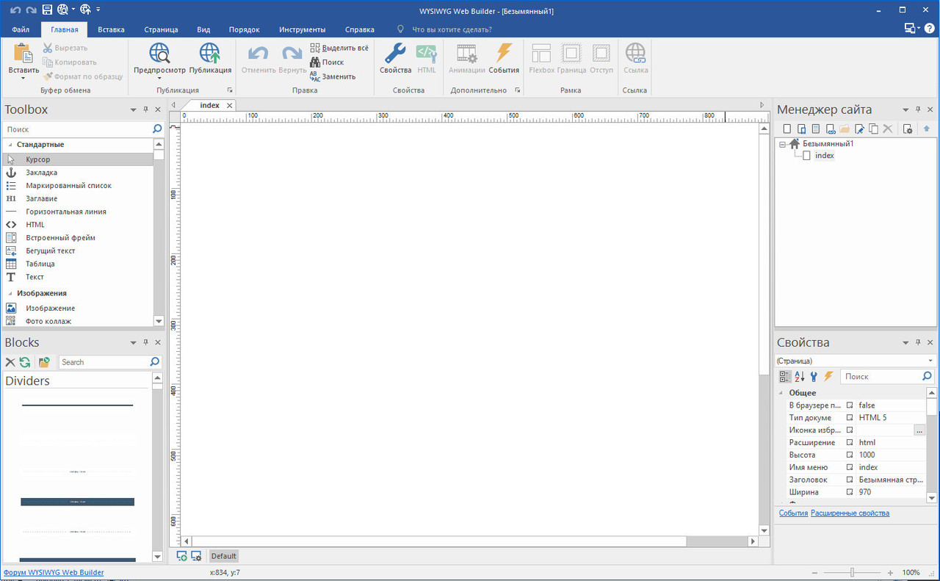The image size is (940, 581).
Task: Click the Save icon in quick access toolbar
Action: point(47,10)
